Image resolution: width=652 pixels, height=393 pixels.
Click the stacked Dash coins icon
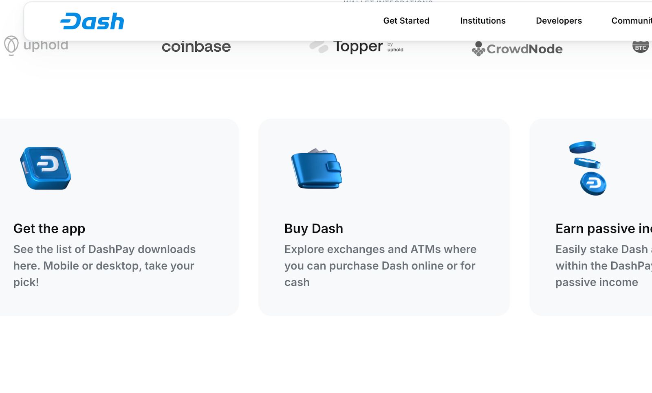pyautogui.click(x=588, y=168)
